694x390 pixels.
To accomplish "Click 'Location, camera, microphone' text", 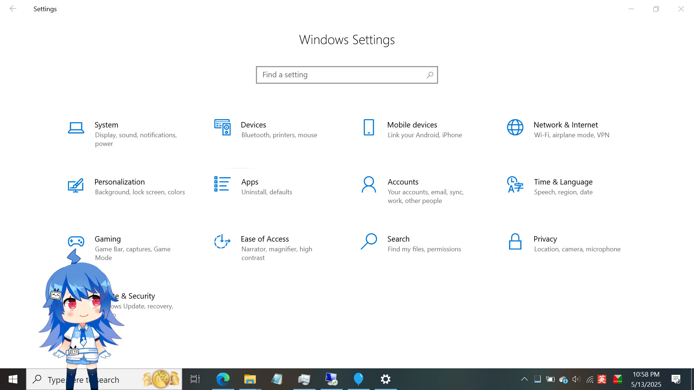I will pos(577,249).
